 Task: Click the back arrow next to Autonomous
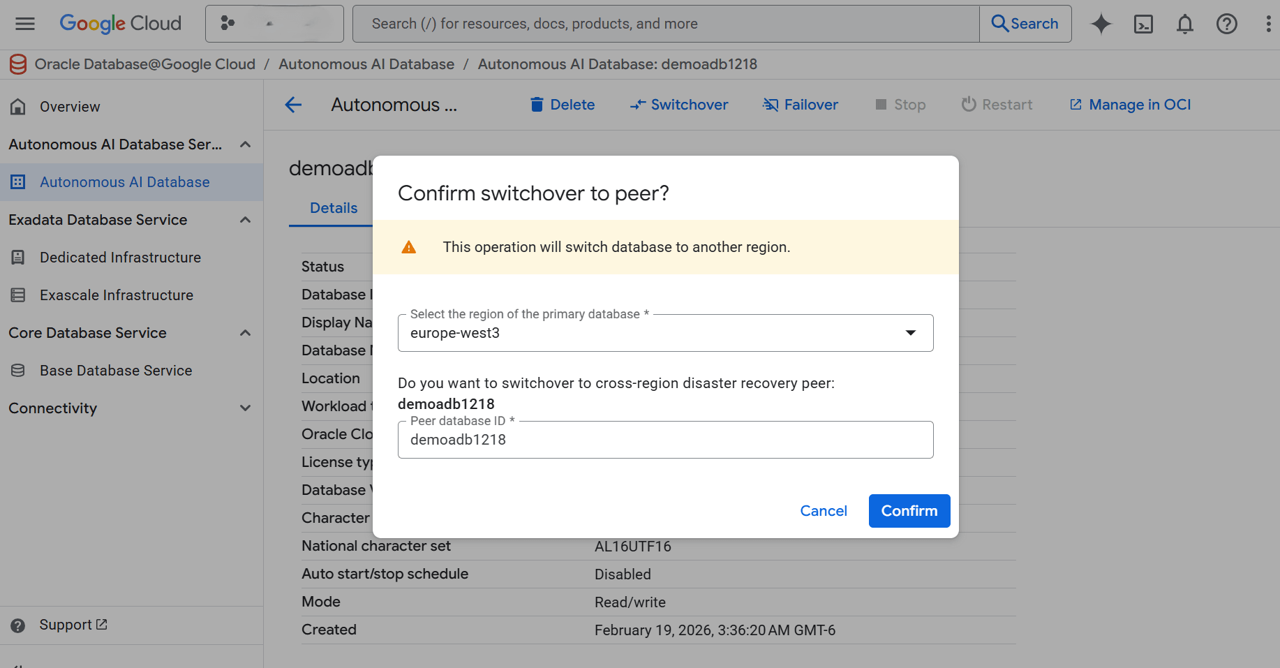coord(293,105)
